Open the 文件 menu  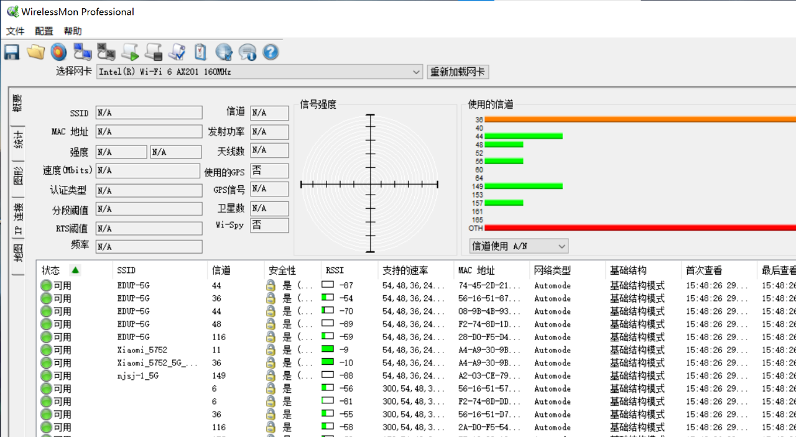[15, 31]
